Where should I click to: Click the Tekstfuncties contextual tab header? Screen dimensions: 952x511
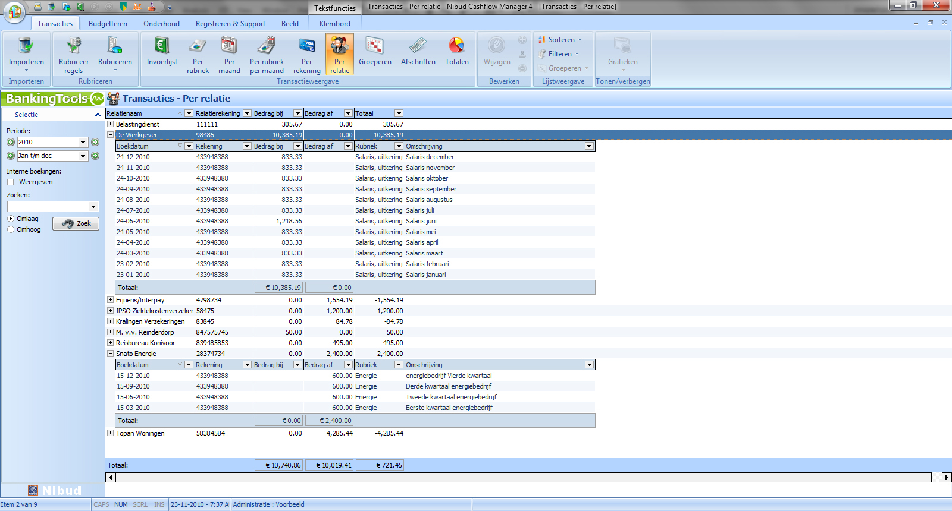point(335,8)
